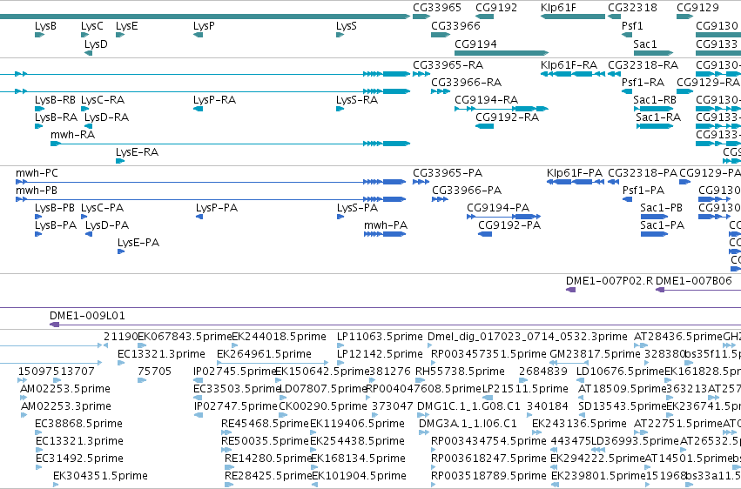Select the CG33965-RA label
Screen dimensions: 741x489
point(448,65)
